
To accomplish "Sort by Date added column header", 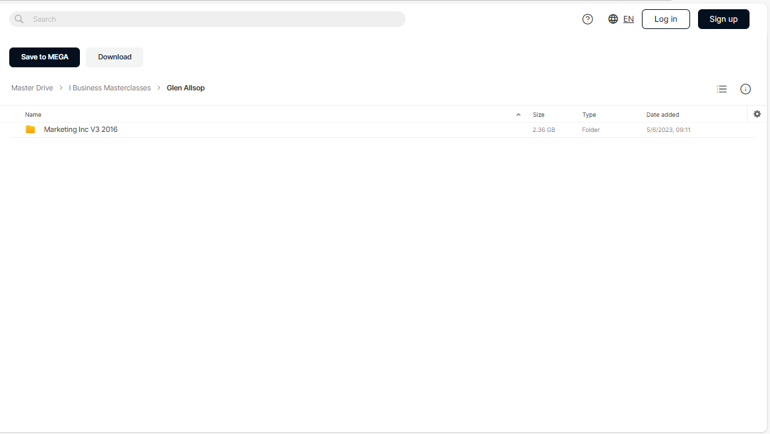I will 662,115.
